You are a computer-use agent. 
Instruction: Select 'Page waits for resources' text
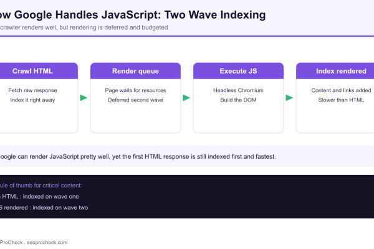click(x=135, y=90)
